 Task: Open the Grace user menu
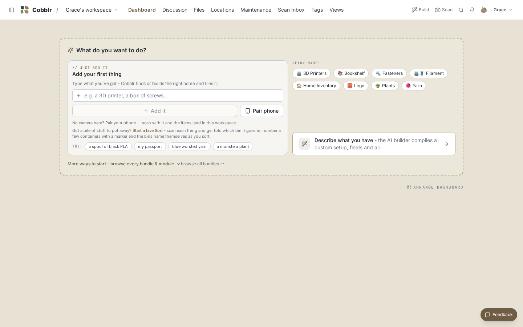click(x=503, y=10)
